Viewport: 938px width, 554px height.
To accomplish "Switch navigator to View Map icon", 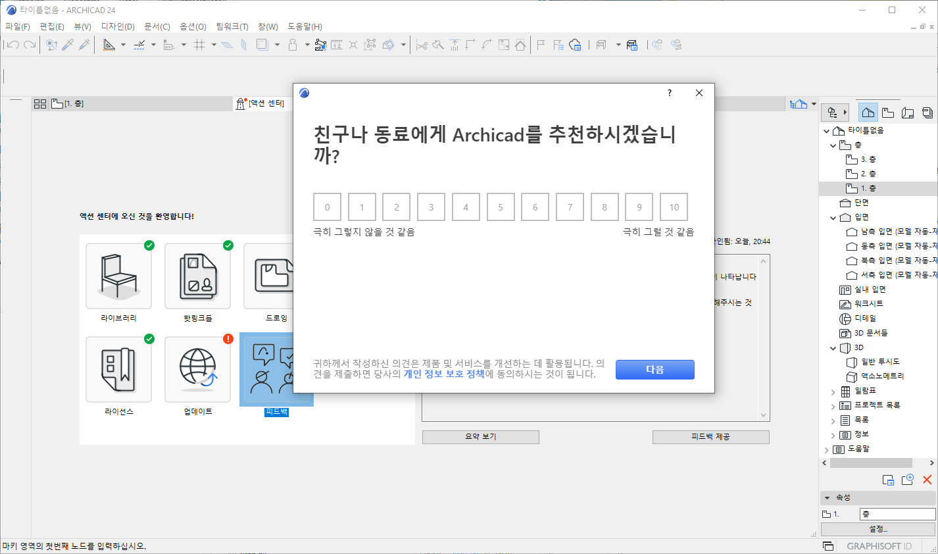I will (x=888, y=113).
